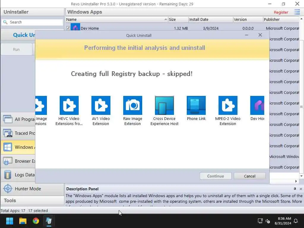The width and height of the screenshot is (304, 228).
Task: Click the Revo Uninstaller taskbar icon
Action: (49, 221)
